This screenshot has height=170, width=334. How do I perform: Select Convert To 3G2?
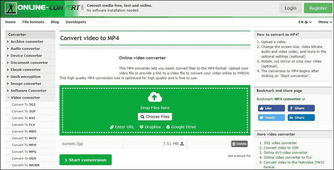point(24,105)
